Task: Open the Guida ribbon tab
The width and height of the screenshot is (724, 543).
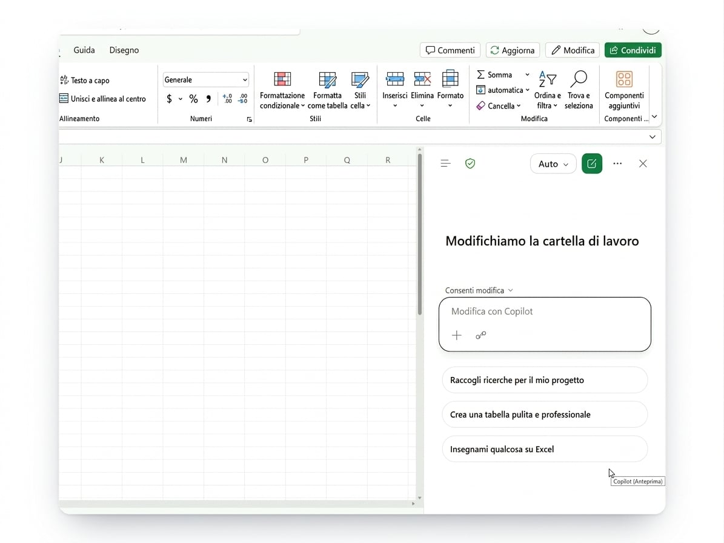Action: coord(84,50)
